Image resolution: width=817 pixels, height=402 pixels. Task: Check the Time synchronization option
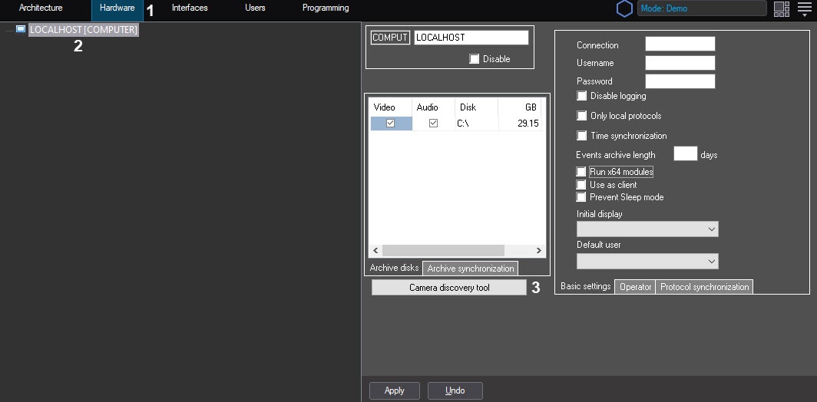[x=581, y=136]
